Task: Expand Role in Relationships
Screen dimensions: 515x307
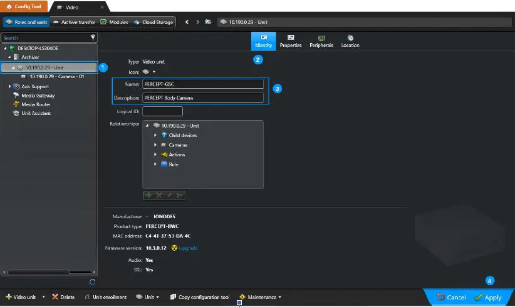Action: click(155, 164)
